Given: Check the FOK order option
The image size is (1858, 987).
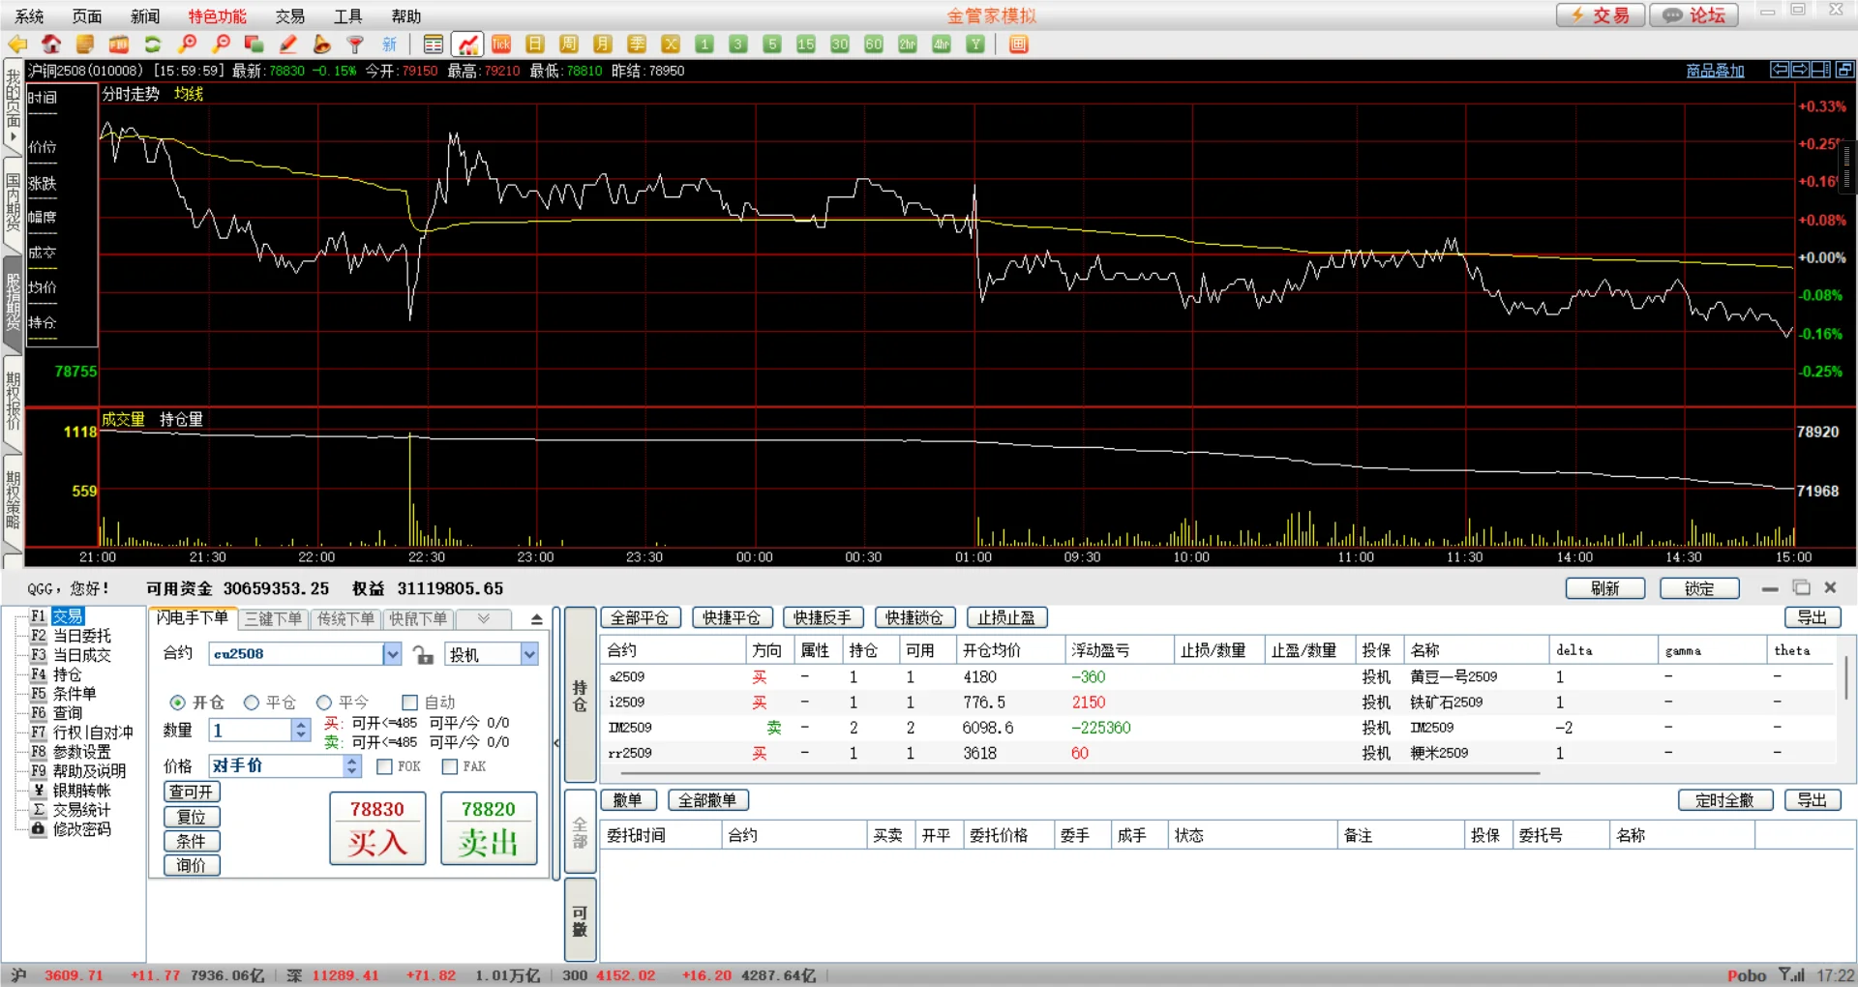Looking at the screenshot, I should (384, 766).
